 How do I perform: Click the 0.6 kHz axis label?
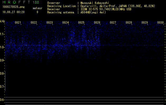(x=2, y=100)
